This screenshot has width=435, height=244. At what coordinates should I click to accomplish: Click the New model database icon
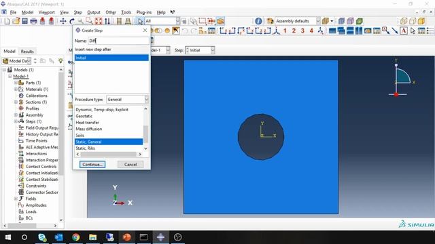tap(7, 21)
